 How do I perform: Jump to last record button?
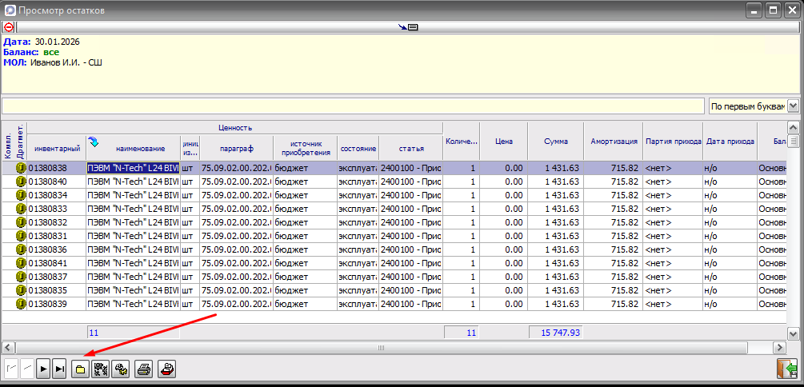coord(59,369)
